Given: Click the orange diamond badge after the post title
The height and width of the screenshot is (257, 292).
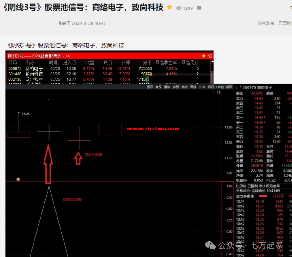Looking at the screenshot, I should (x=169, y=8).
